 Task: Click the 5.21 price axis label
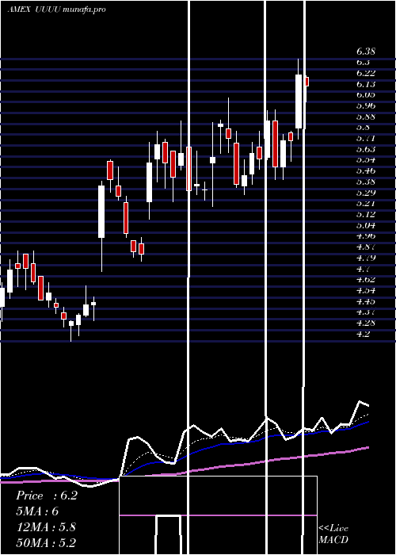pos(366,203)
